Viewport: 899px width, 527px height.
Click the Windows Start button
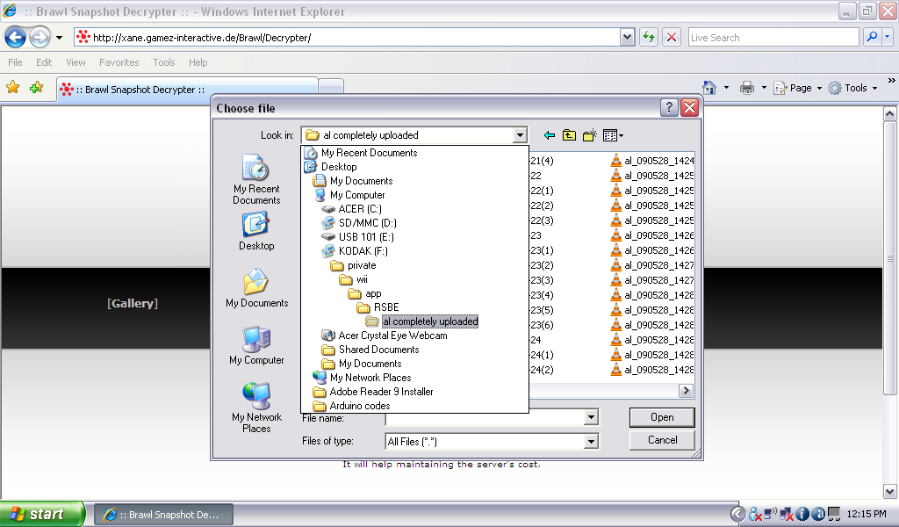click(x=42, y=514)
